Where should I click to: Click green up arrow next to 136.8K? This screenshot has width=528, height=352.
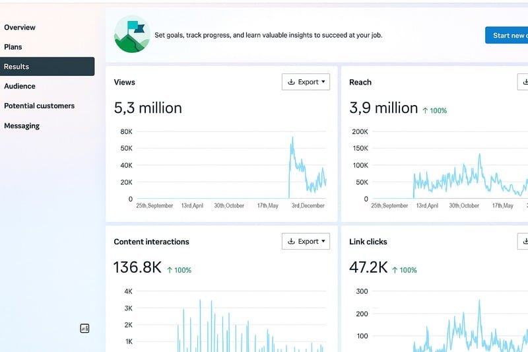pyautogui.click(x=170, y=270)
